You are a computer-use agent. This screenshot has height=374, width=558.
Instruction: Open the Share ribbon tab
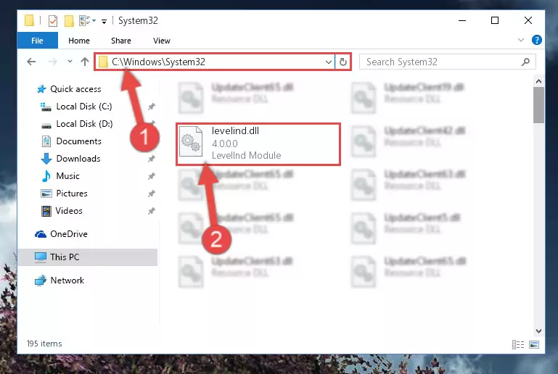pyautogui.click(x=121, y=41)
